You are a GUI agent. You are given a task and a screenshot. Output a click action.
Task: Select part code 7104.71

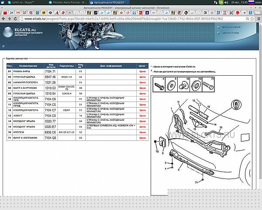50,71
